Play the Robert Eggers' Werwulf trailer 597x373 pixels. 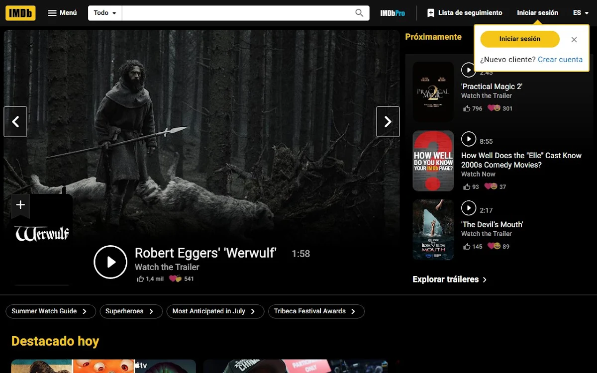[110, 262]
